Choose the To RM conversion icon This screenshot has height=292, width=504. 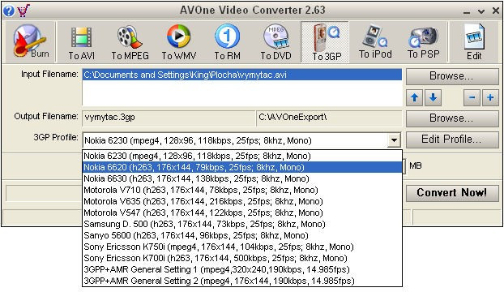[227, 43]
